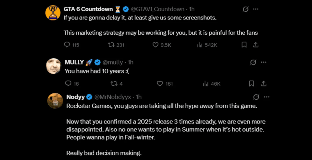Image resolution: width=312 pixels, height=160 pixels.
Task: Click MULLY's profile avatar
Action: (x=53, y=66)
